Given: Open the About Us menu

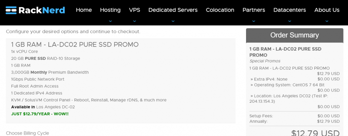Looking at the screenshot, I should [327, 10].
